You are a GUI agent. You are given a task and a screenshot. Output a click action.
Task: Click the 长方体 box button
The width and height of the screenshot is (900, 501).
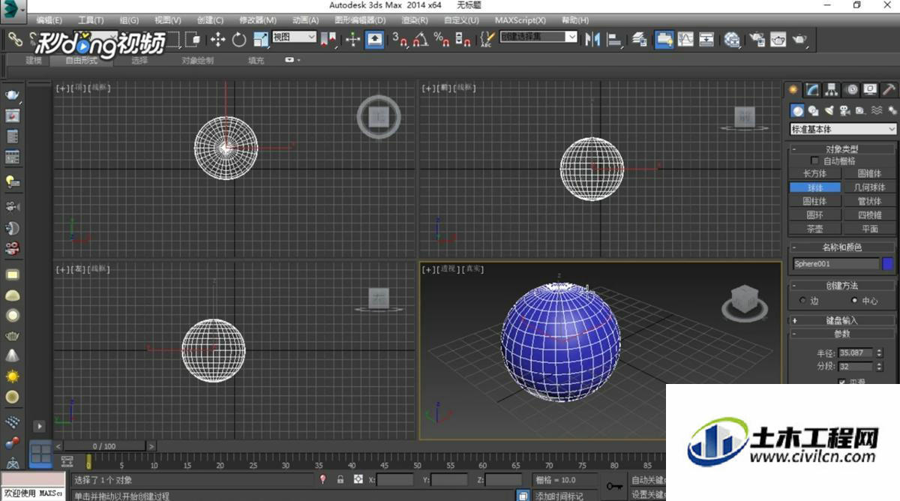tap(815, 173)
